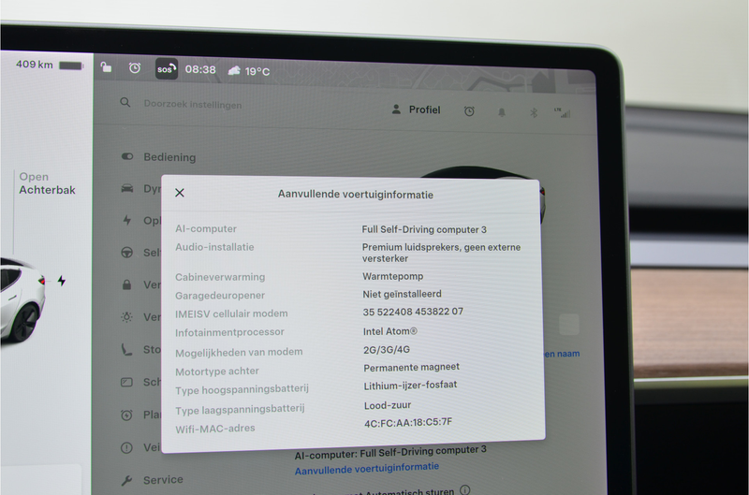
Task: Click the Doorzoek instellingen search field
Action: click(193, 105)
